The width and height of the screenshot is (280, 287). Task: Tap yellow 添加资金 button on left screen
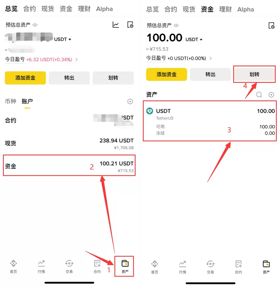click(25, 78)
